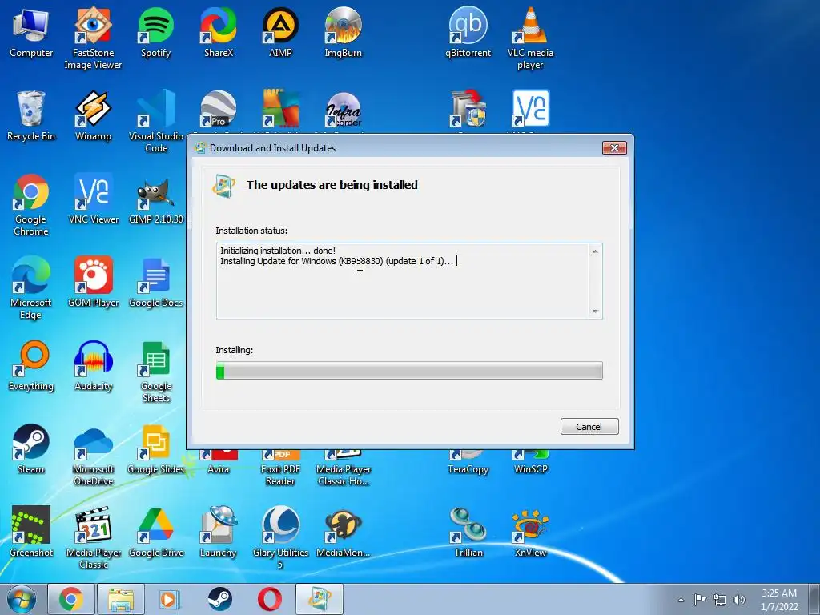Select the qBittorrent desktop shortcut
The height and width of the screenshot is (615, 820).
click(468, 32)
